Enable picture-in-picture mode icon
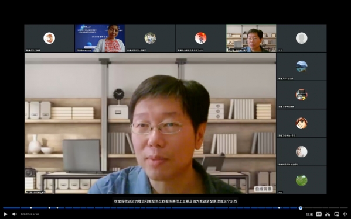This screenshot has height=219, width=351. [336, 214]
